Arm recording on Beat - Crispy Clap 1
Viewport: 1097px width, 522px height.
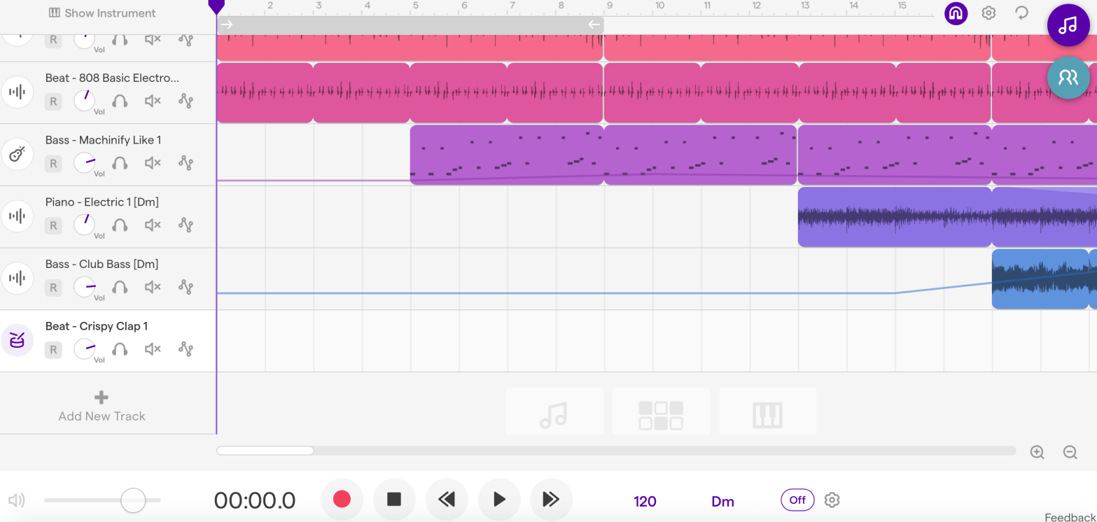(53, 349)
